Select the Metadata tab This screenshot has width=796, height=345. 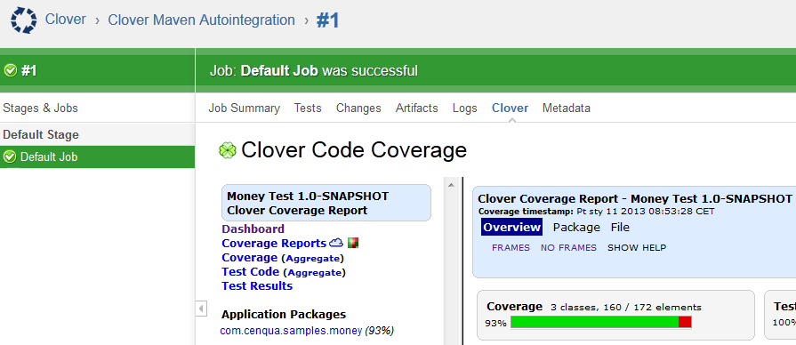coord(566,108)
